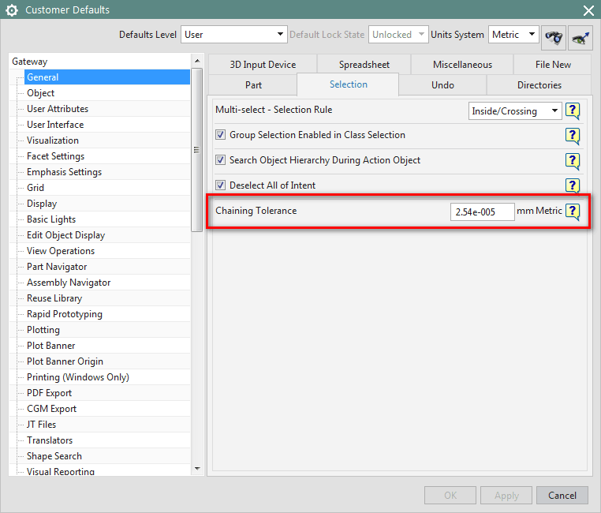This screenshot has height=513, width=601.
Task: Select Part Navigator in the tree
Action: [x=57, y=267]
